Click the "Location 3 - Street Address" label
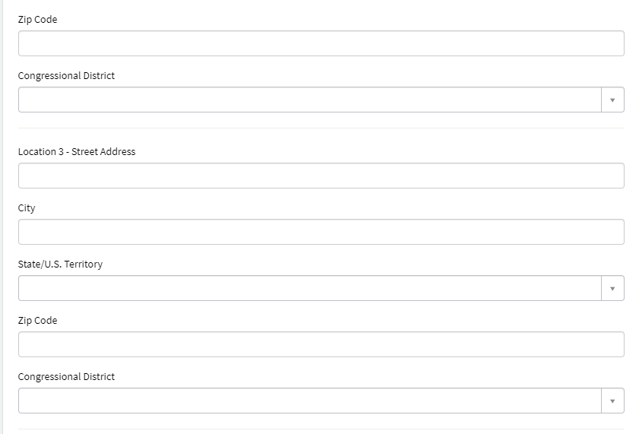Viewport: 639px width, 434px height. [77, 152]
